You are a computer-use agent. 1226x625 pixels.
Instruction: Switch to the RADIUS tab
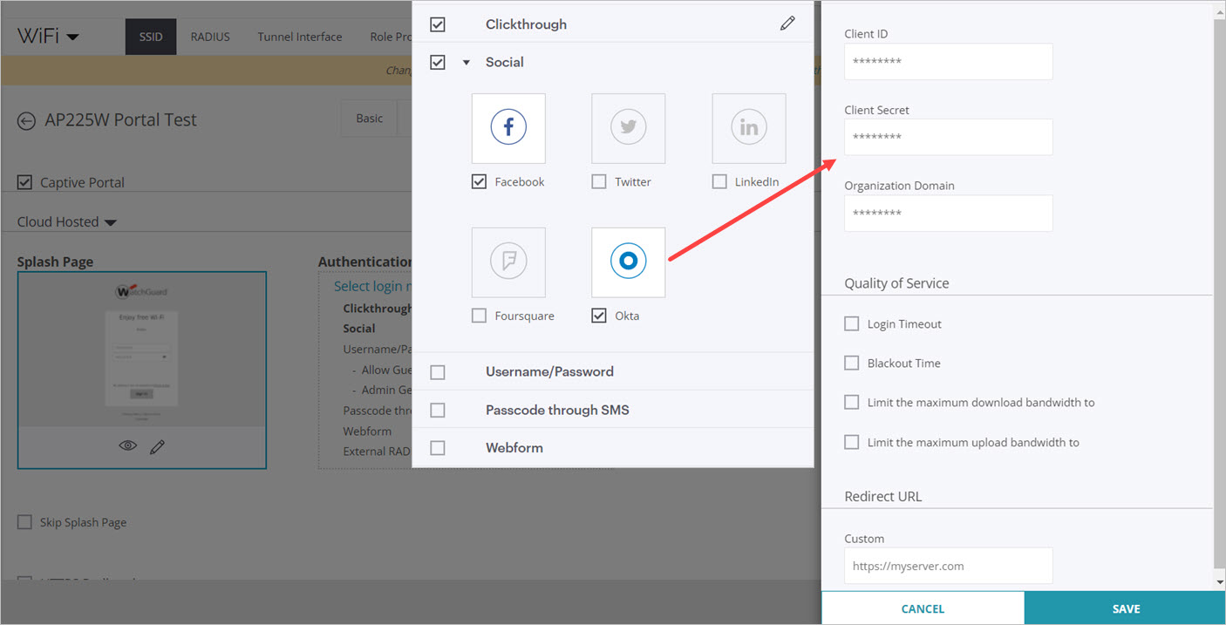[x=209, y=37]
